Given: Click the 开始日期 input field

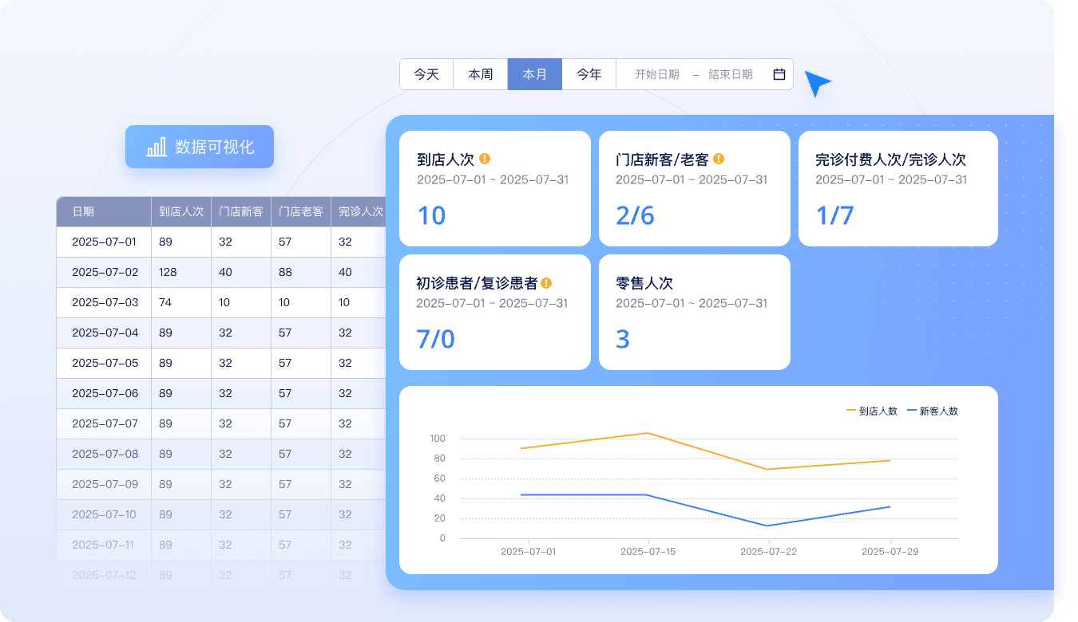Looking at the screenshot, I should [x=656, y=74].
